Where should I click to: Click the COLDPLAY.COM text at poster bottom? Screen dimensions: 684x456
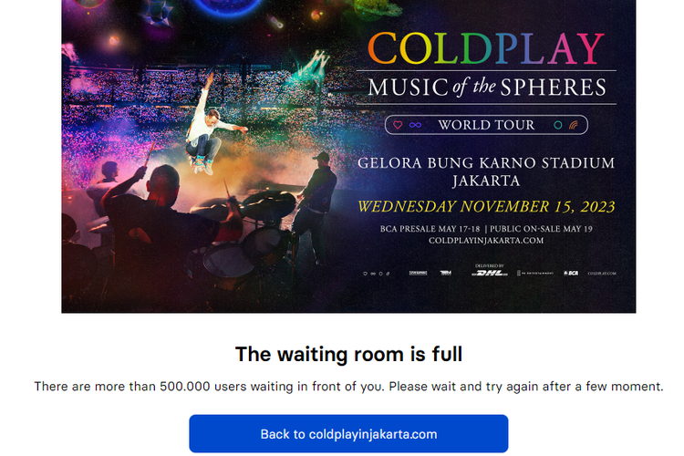(602, 273)
